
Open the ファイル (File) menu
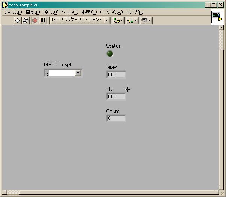[12, 12]
